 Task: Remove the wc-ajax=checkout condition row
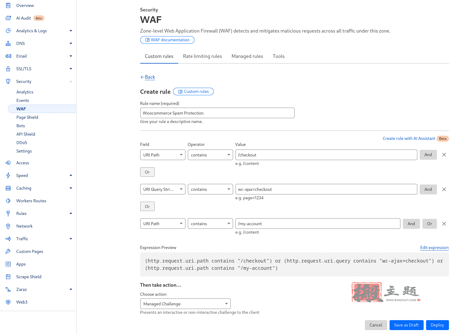(444, 189)
